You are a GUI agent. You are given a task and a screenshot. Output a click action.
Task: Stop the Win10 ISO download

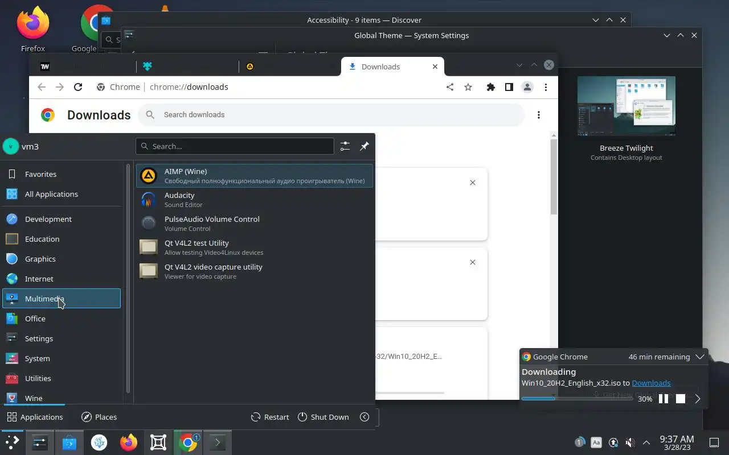click(x=681, y=399)
